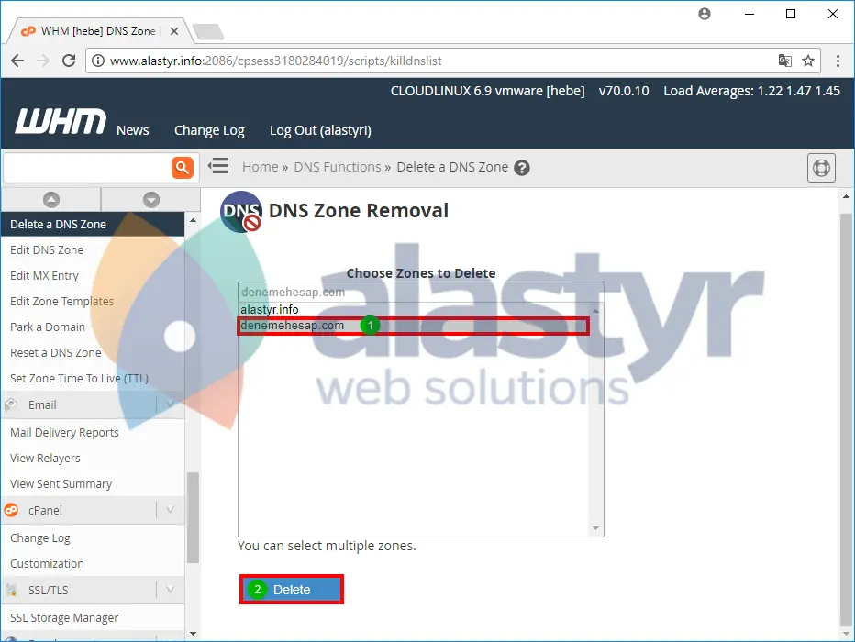Click the sidebar scroll-up arrow
The image size is (855, 642).
(x=193, y=220)
